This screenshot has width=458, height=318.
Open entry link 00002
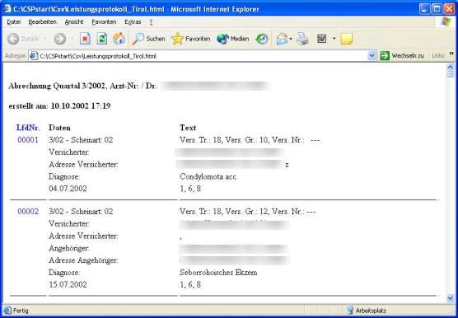28,212
